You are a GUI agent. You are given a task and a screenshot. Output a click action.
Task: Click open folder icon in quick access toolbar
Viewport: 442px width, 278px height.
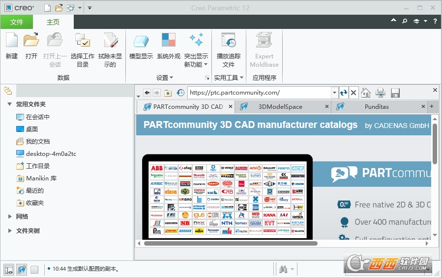pos(59,8)
